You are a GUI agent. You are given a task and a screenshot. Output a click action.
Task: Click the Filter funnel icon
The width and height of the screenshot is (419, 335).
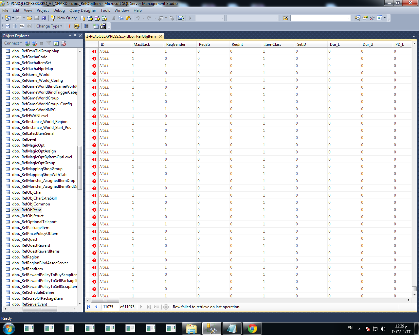pyautogui.click(x=49, y=43)
